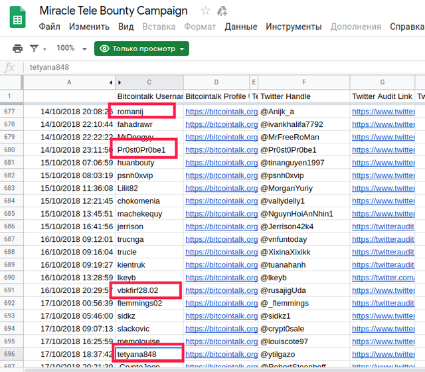Screen dimensions: 425x372
Task: Click the print icon
Action: (18, 48)
